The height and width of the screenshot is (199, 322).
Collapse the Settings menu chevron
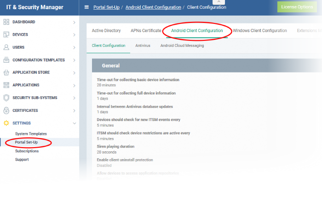pos(75,123)
